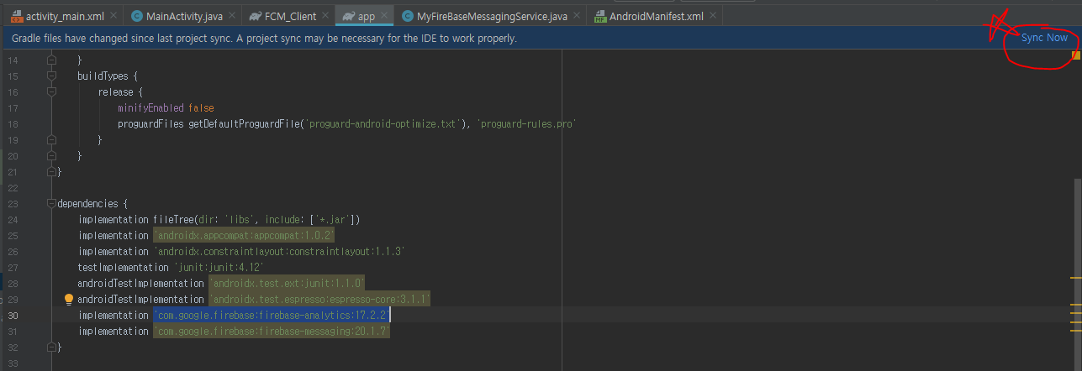
Task: Click fold end marker on line 20
Action: click(x=51, y=156)
